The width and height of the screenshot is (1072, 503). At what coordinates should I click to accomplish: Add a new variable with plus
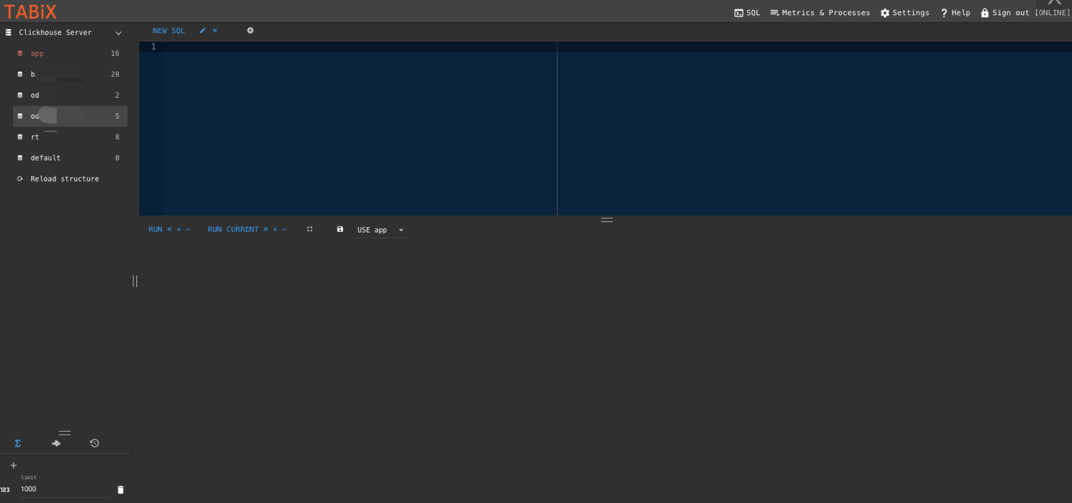coord(14,466)
